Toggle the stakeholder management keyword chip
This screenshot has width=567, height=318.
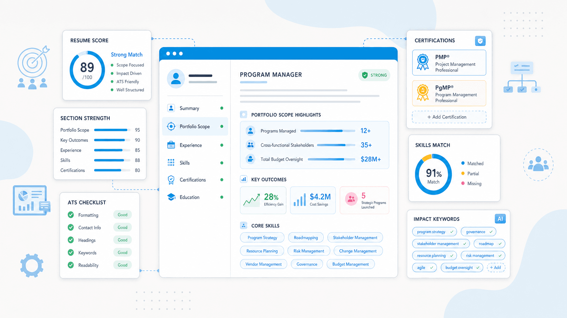(441, 244)
